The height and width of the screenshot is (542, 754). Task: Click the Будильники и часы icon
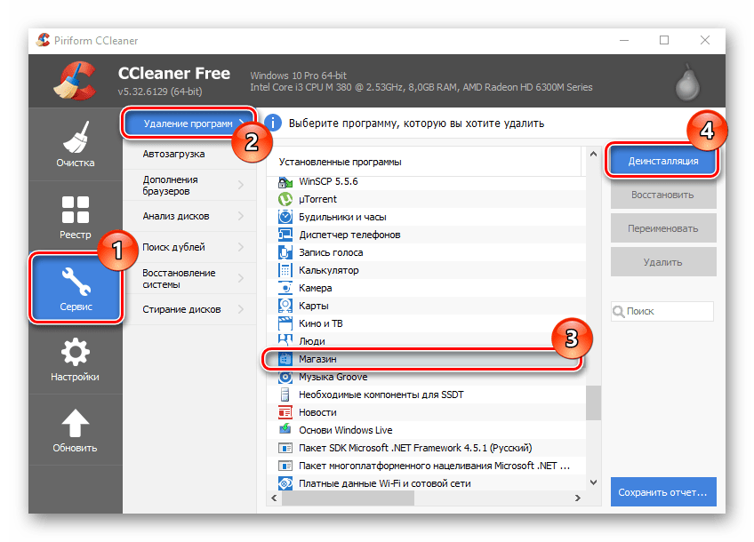pos(285,217)
